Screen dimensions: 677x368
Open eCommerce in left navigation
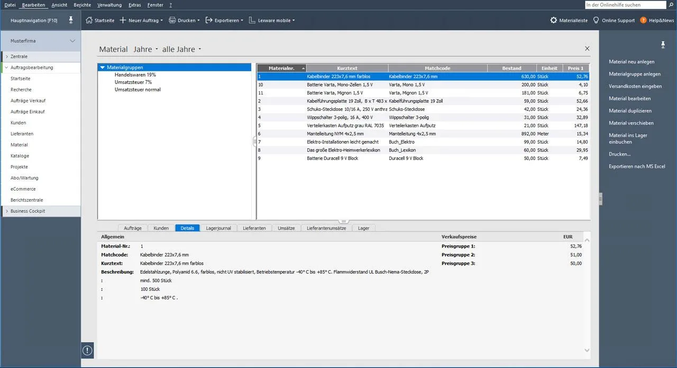click(23, 189)
